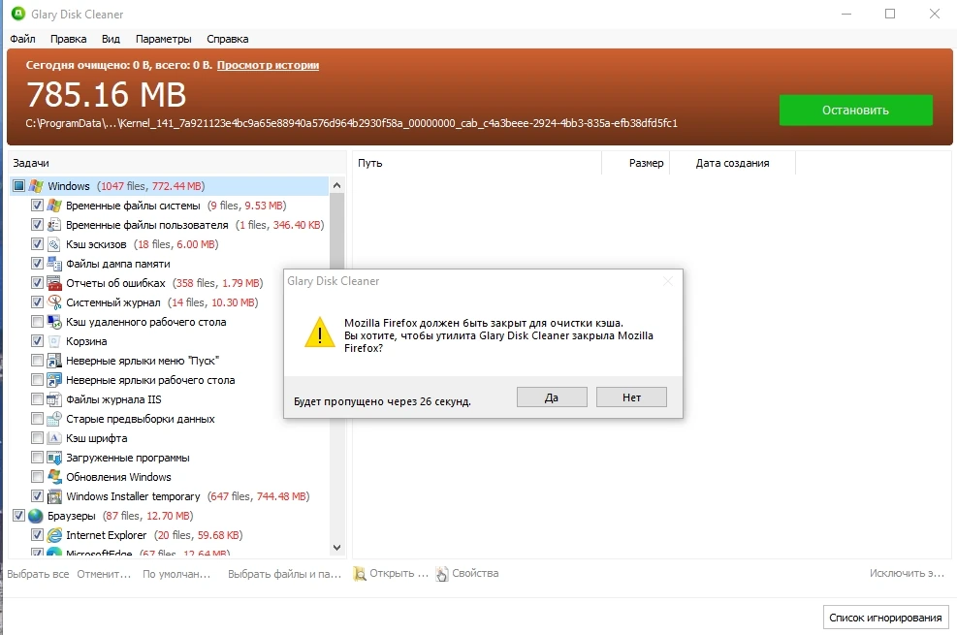Click task list scrollbar down arrow

pyautogui.click(x=336, y=548)
